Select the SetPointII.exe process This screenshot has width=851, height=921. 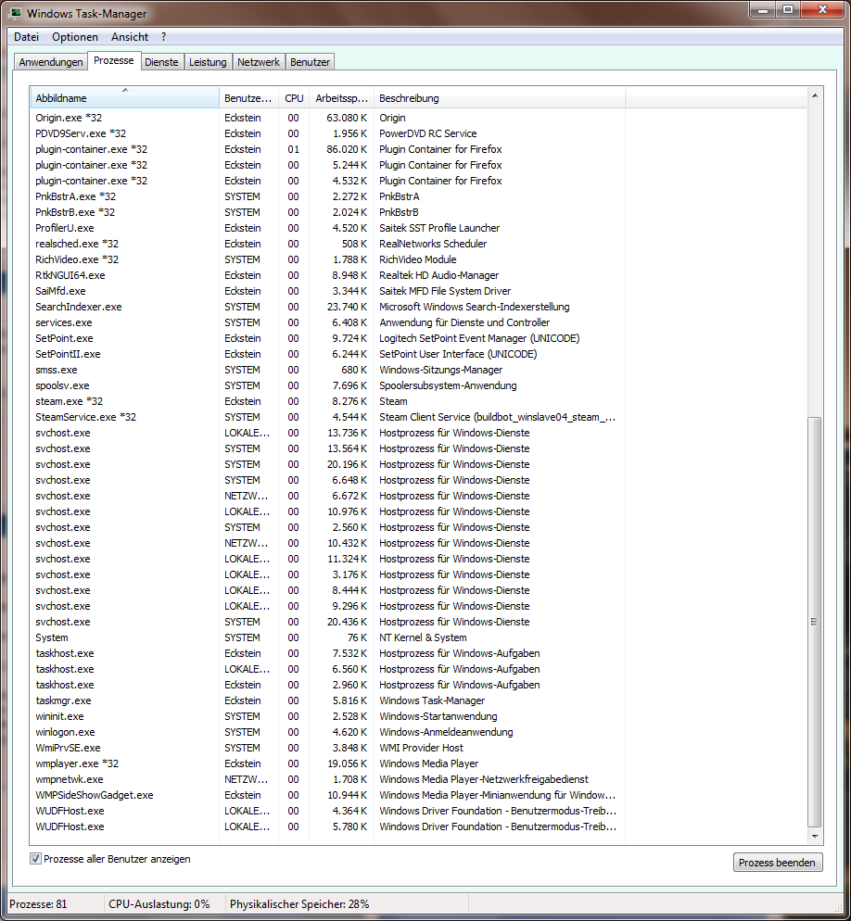[x=327, y=354]
